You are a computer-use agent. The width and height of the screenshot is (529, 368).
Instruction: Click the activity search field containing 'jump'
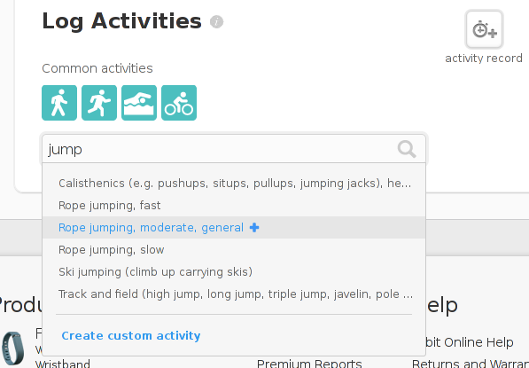[x=234, y=149]
